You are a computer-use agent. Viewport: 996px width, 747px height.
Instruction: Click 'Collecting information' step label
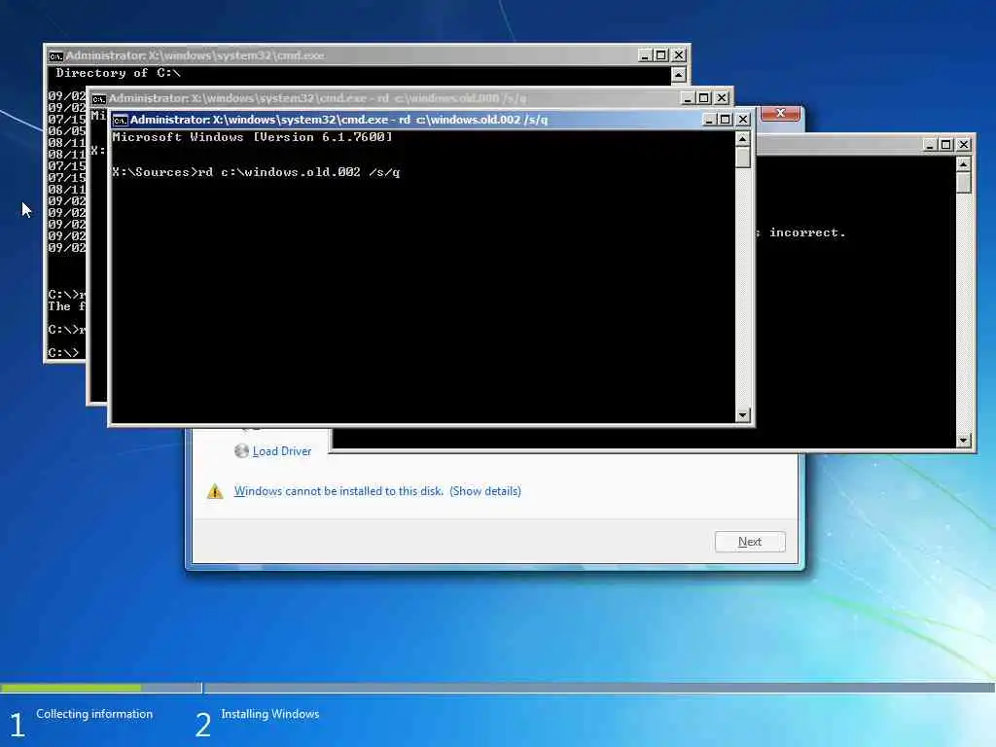click(x=94, y=714)
